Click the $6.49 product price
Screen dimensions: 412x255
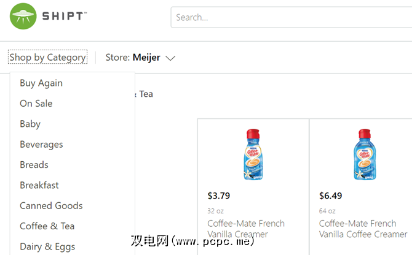coord(331,196)
